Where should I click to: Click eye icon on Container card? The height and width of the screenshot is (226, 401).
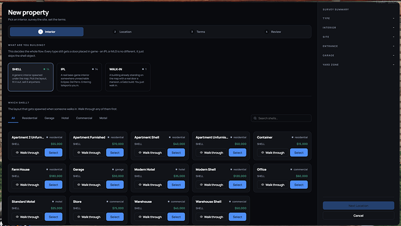point(263,153)
